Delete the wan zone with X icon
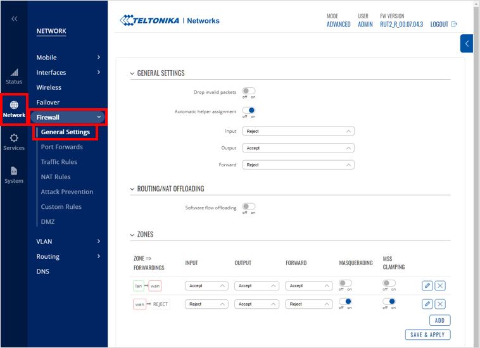Screen dimensions: 480x348 click(x=440, y=304)
